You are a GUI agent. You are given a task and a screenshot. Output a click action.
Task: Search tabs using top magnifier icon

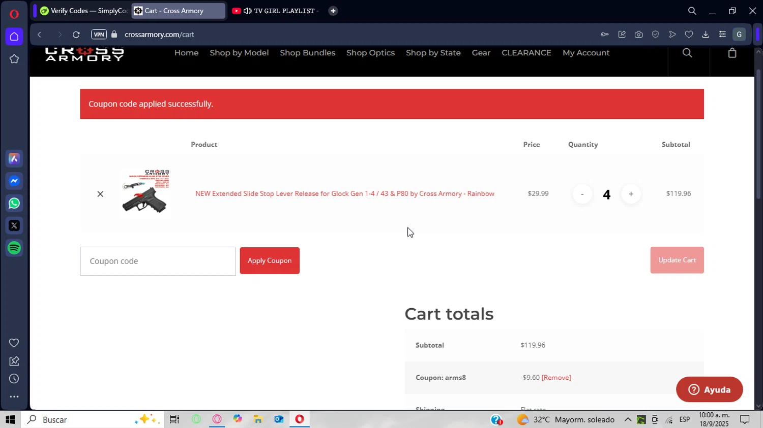[x=692, y=11]
